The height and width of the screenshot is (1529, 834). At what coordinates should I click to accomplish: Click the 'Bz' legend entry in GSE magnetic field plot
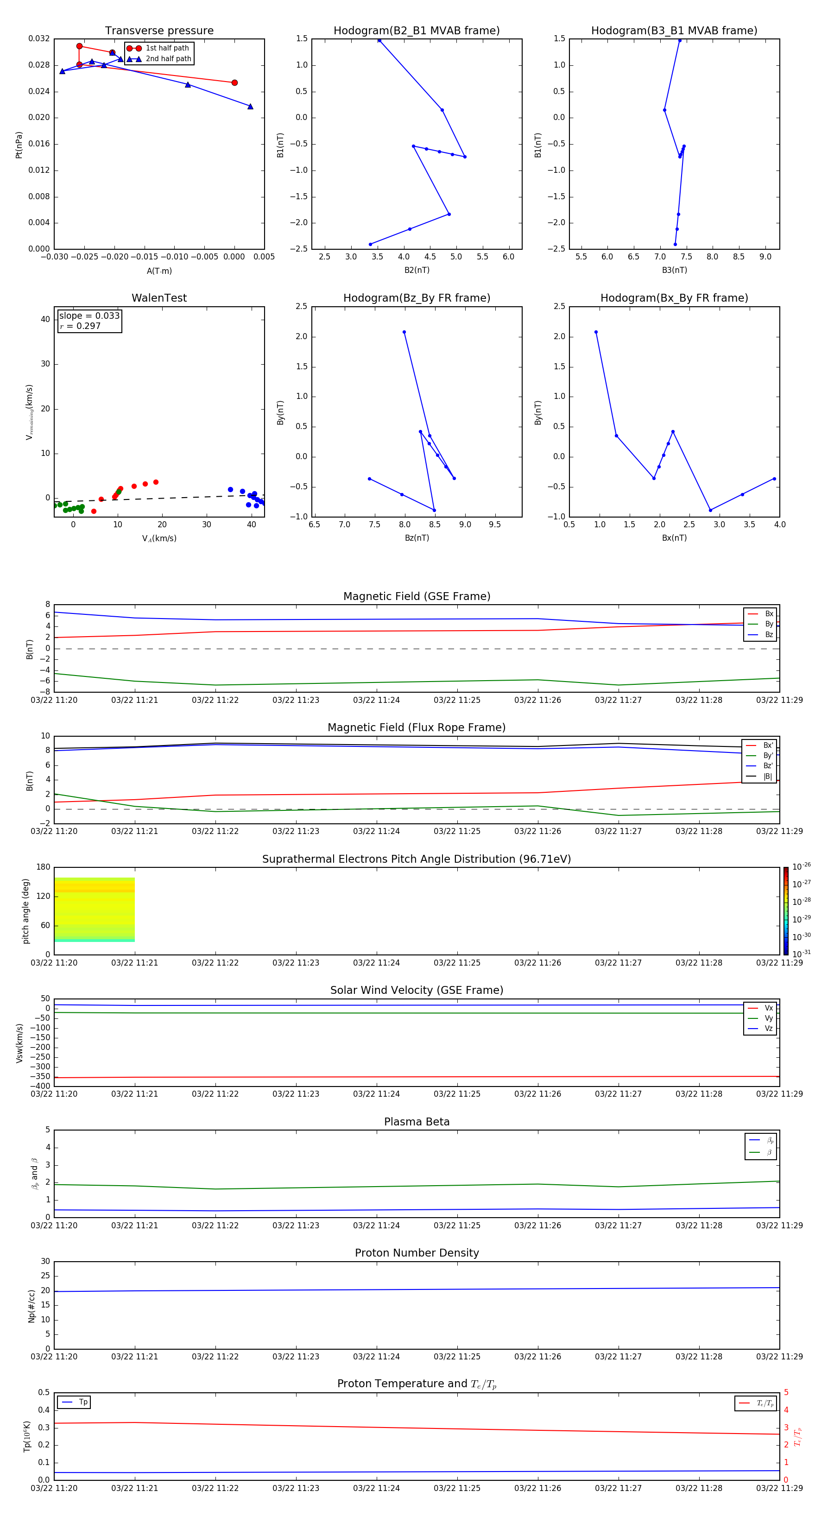760,634
